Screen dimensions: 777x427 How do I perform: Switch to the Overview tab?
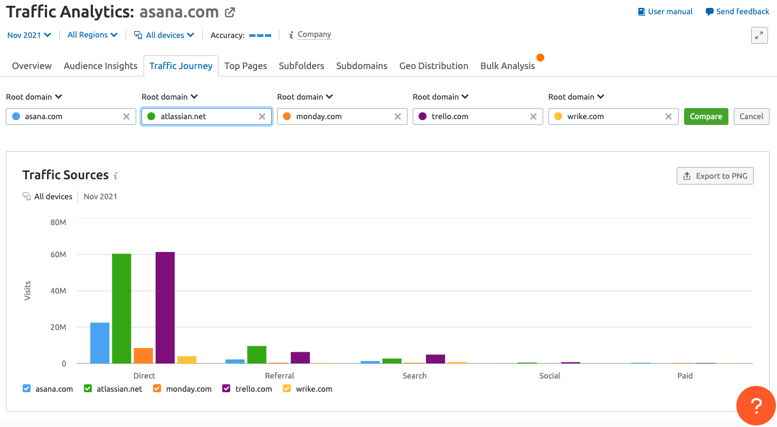pyautogui.click(x=32, y=66)
